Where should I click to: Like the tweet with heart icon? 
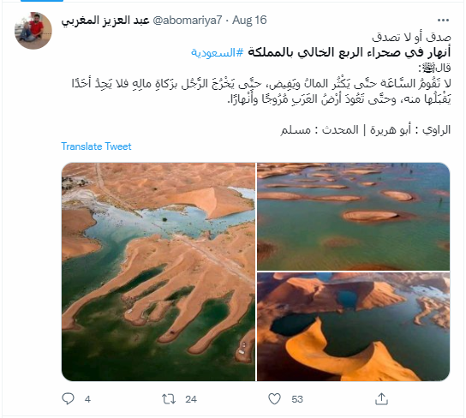[x=274, y=398]
